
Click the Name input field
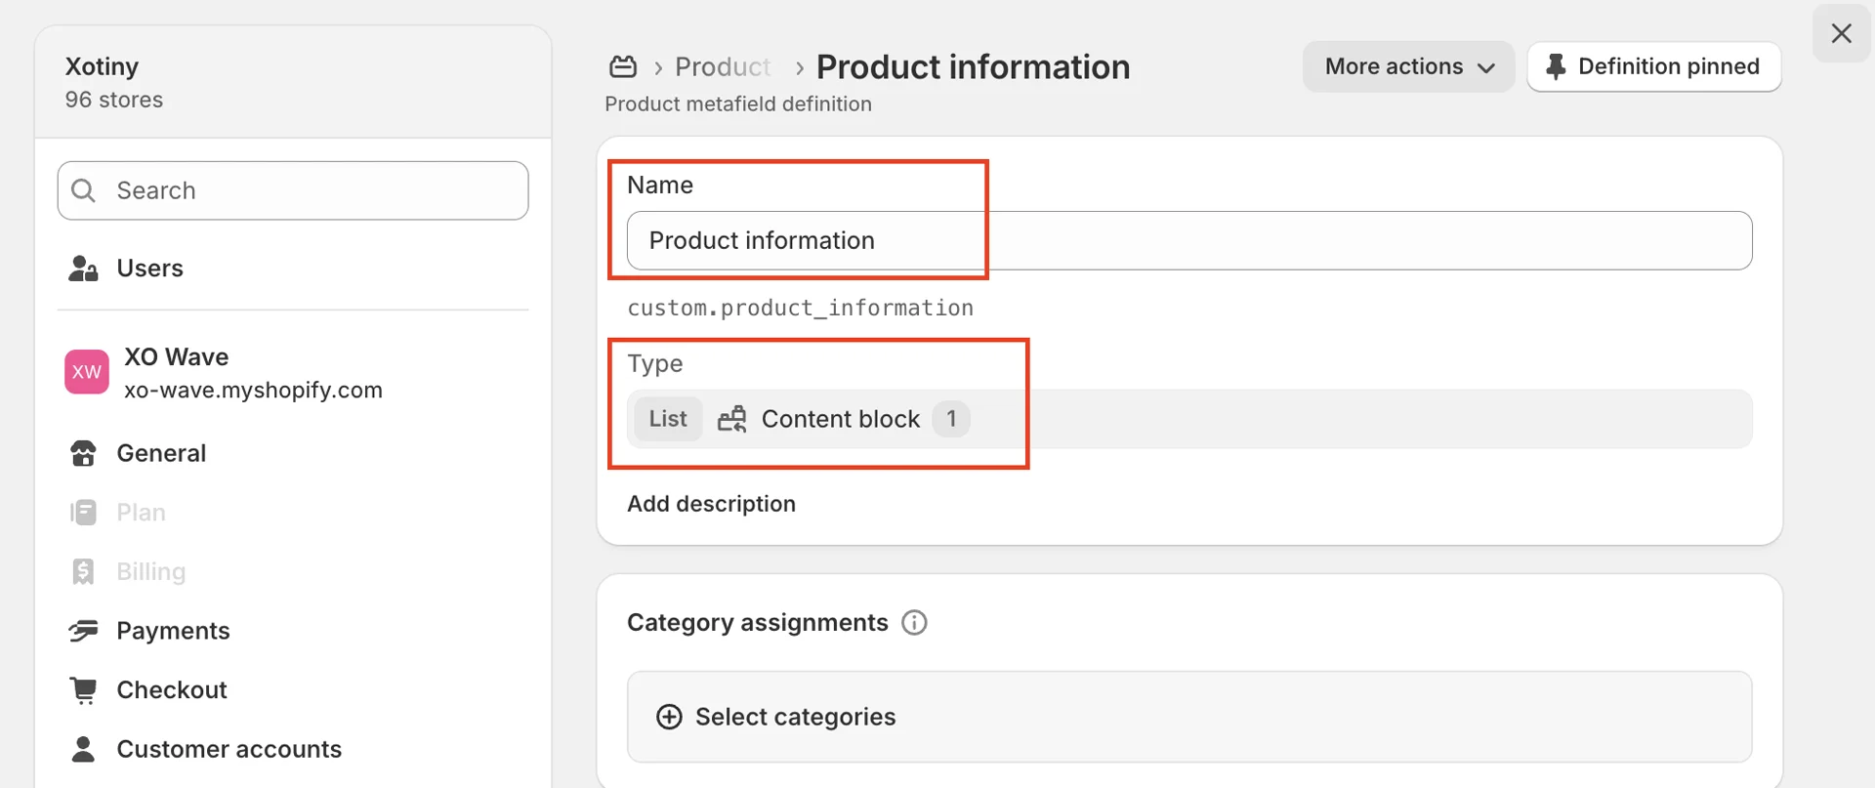coord(1189,240)
